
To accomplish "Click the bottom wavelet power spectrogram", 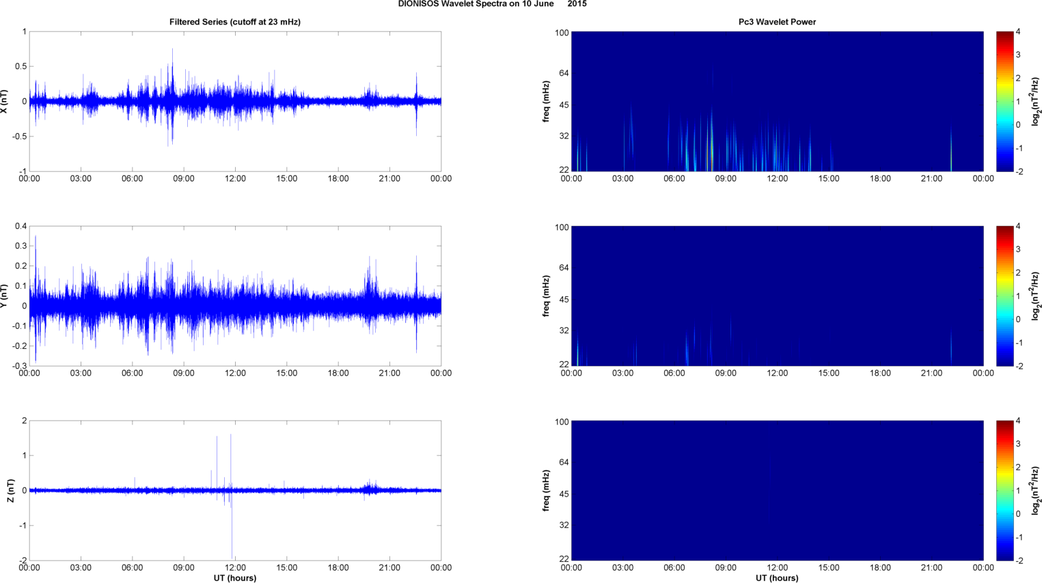I will [x=777, y=490].
